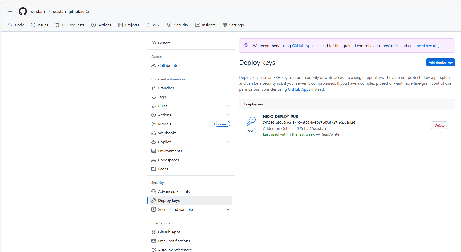461x252 pixels.
Task: Click the Codespaces icon in sidebar
Action: (154, 160)
